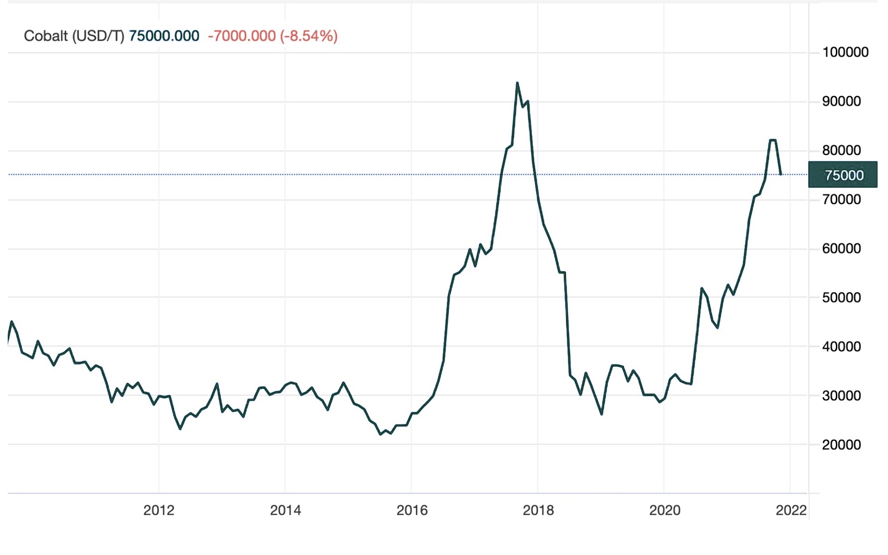Select the 2014 label on the time axis
The width and height of the screenshot is (888, 555).
(x=286, y=510)
